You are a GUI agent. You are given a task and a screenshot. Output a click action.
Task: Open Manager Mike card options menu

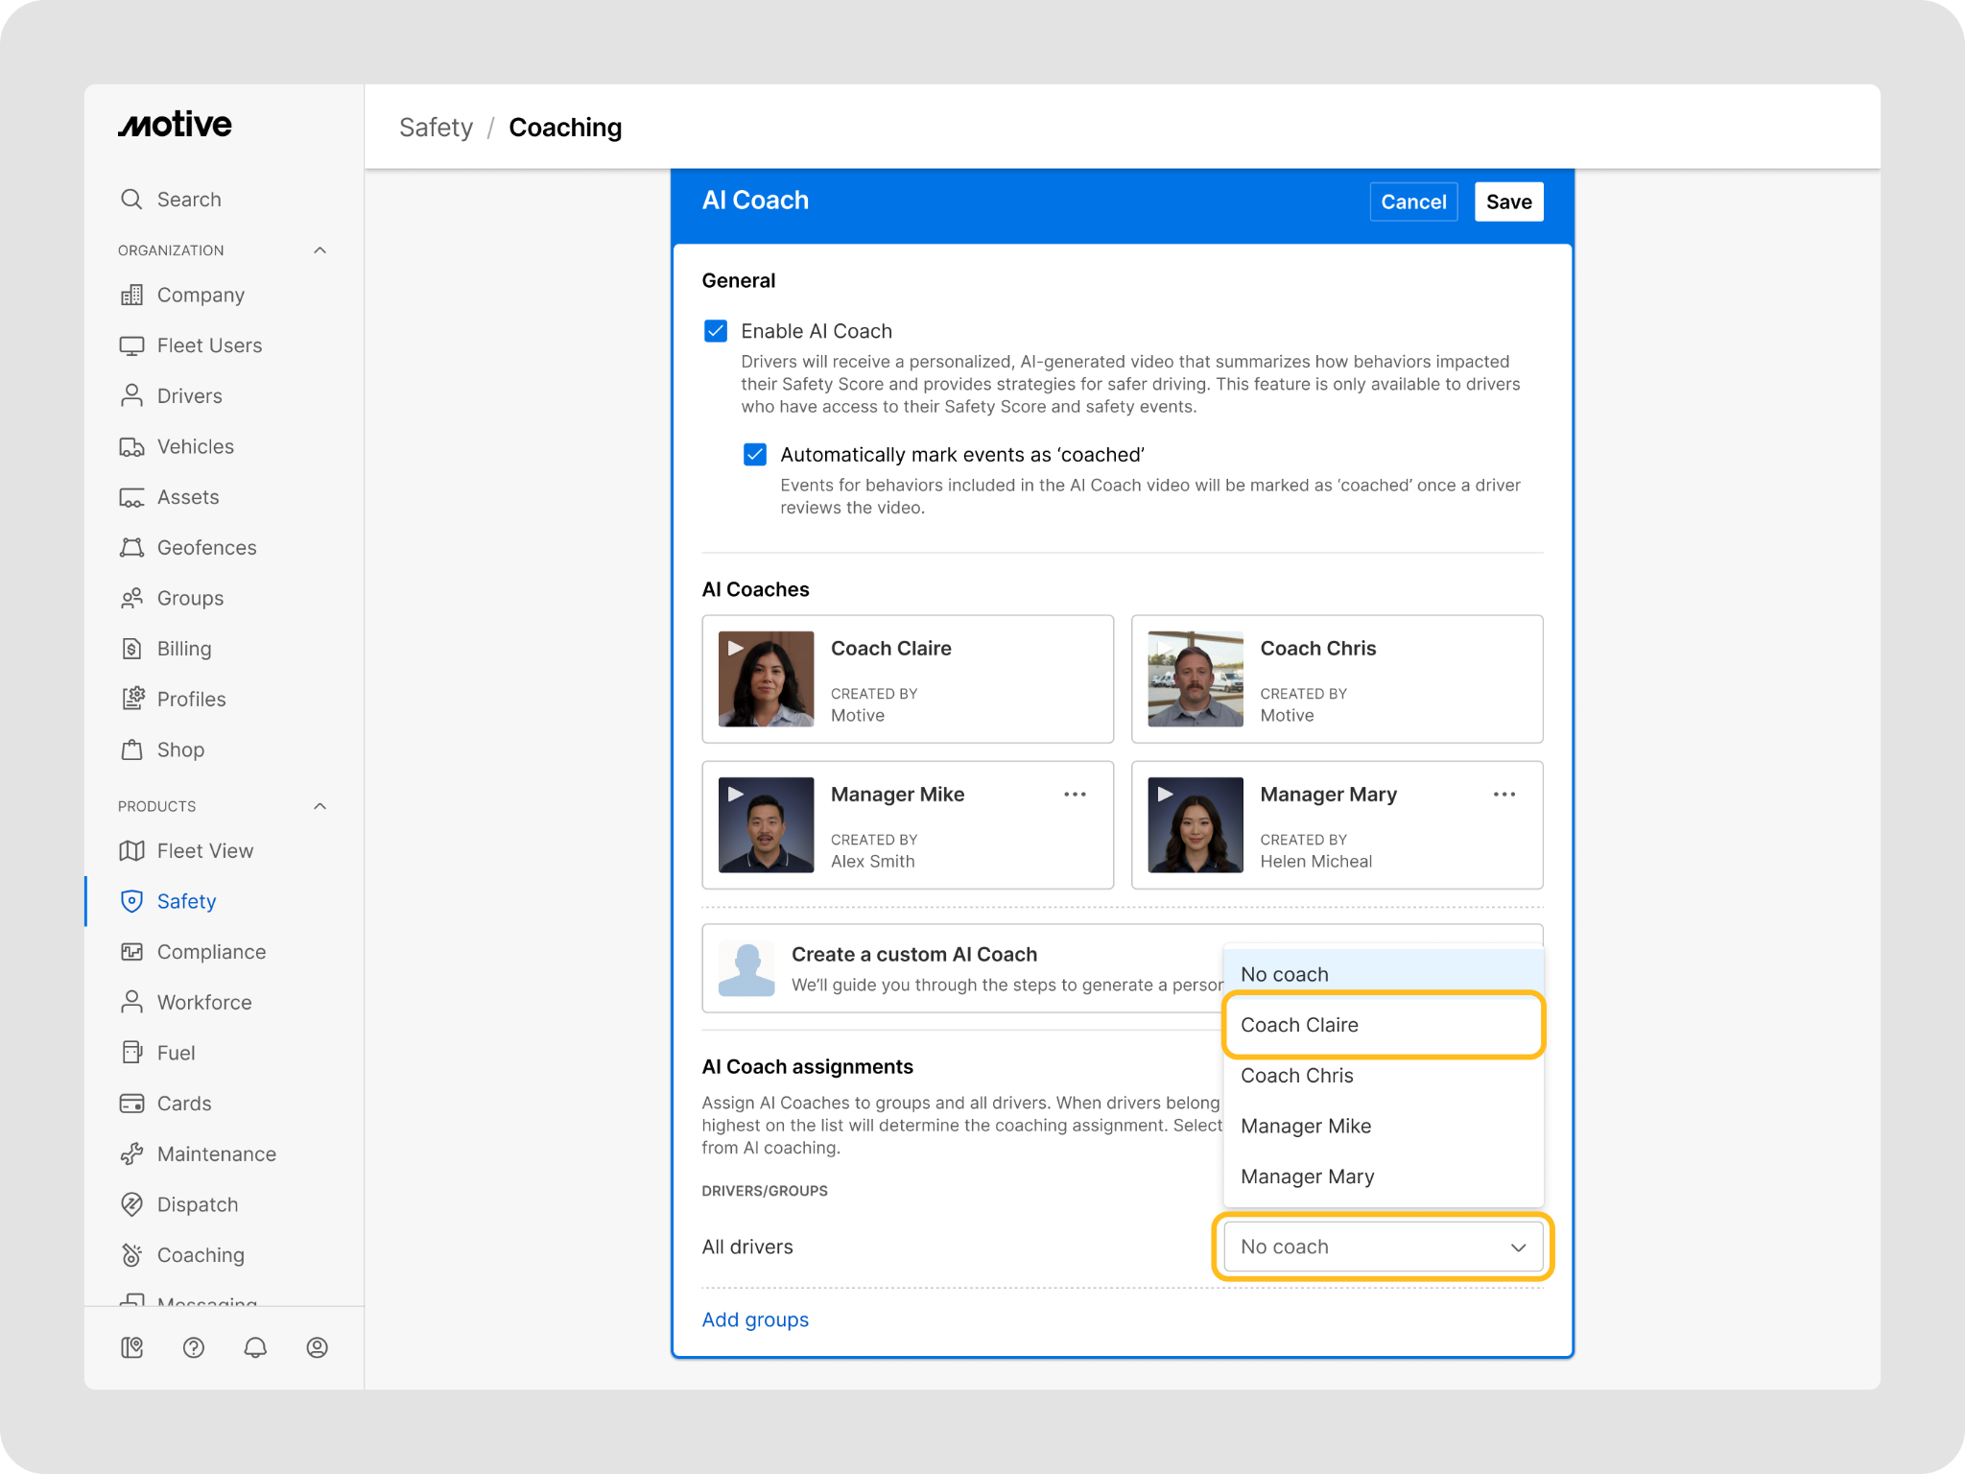[x=1076, y=795]
